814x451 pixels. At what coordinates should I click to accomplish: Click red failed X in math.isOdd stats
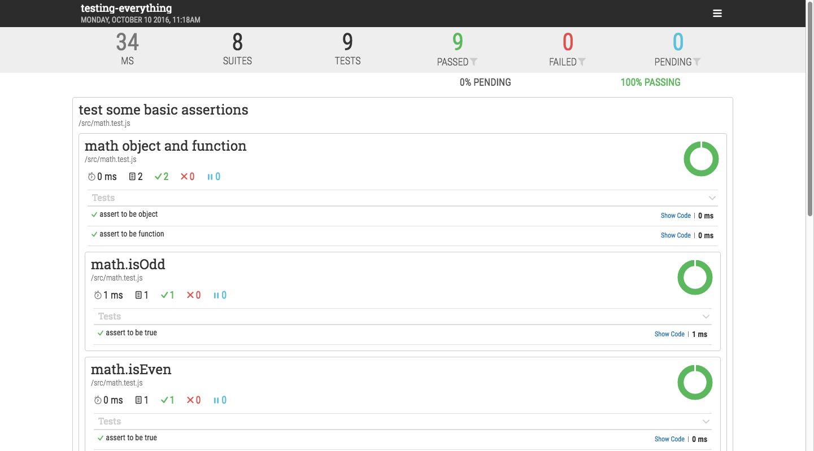click(x=190, y=295)
